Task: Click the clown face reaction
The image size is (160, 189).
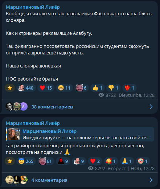Action: coord(143,161)
